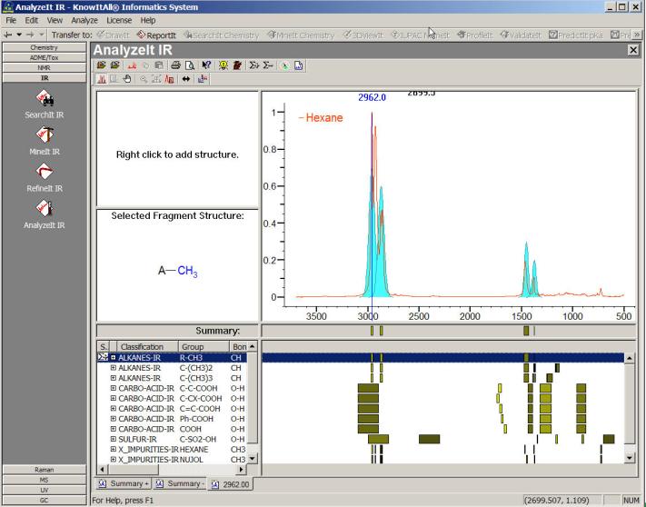The width and height of the screenshot is (646, 507).
Task: Open AnalyzeIt IR from the sidebar
Action: 45,215
